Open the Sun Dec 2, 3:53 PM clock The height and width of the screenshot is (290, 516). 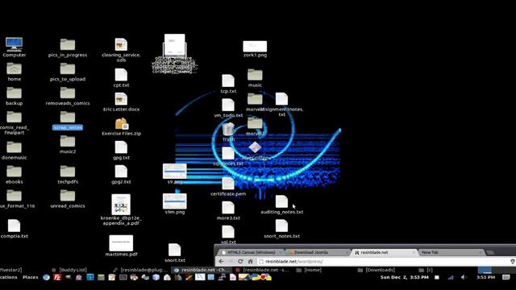[x=405, y=277]
